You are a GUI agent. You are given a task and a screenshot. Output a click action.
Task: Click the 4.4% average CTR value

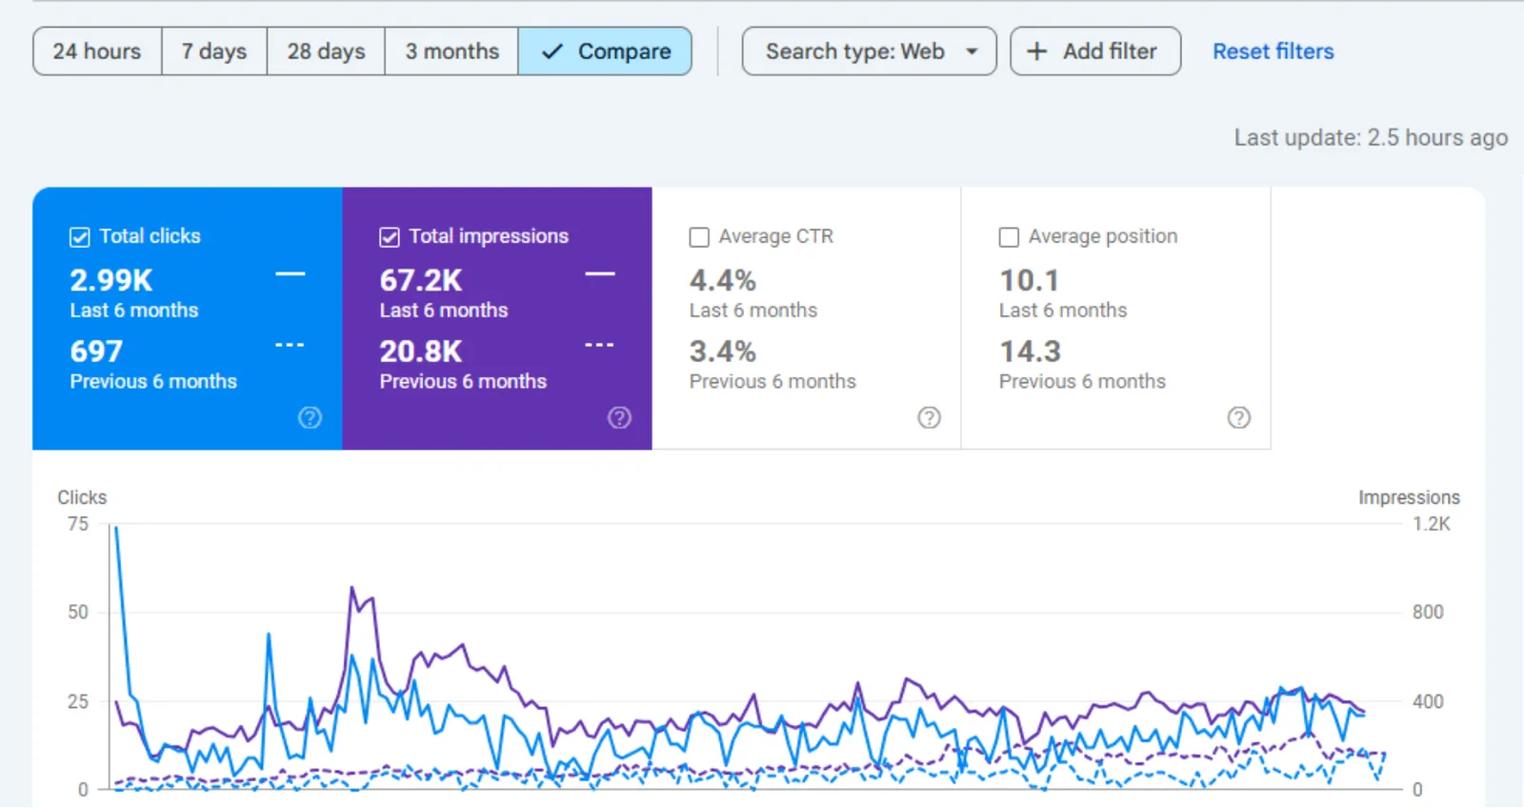pyautogui.click(x=723, y=280)
